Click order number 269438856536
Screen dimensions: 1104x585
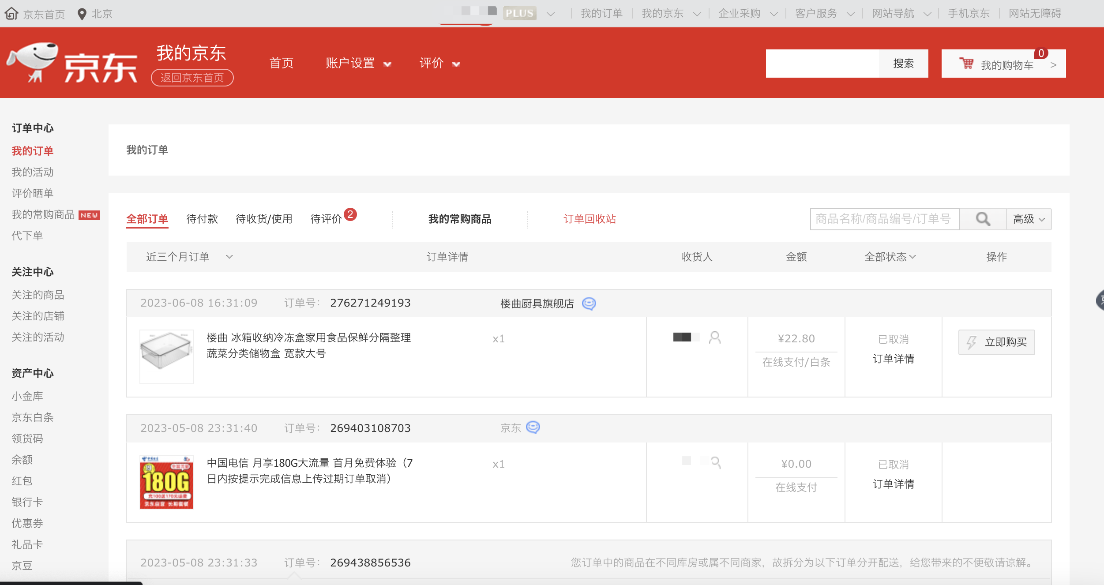click(x=370, y=562)
